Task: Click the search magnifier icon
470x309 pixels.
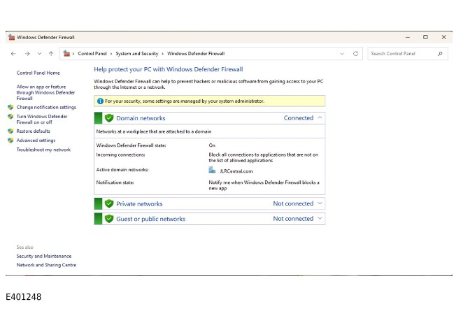Action: pyautogui.click(x=440, y=53)
